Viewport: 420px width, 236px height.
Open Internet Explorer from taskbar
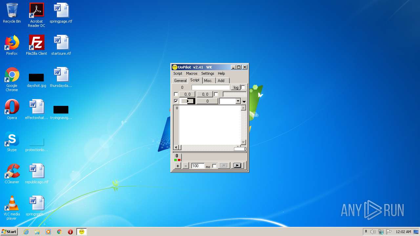pyautogui.click(x=26, y=232)
